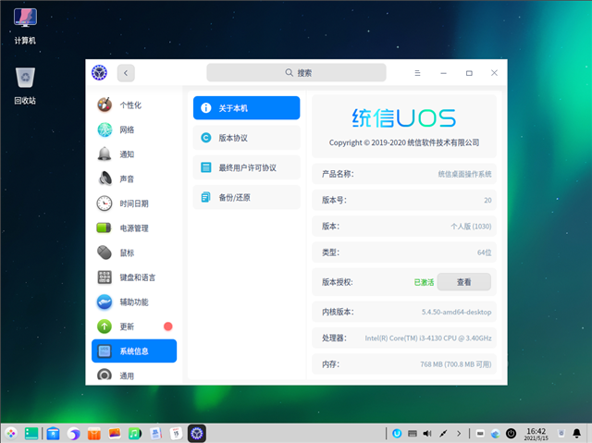Click the power button in the dock
The height and width of the screenshot is (443, 592).
pos(511,434)
